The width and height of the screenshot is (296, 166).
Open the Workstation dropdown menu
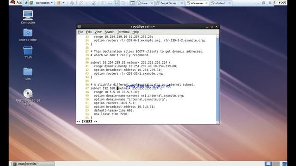44,3
